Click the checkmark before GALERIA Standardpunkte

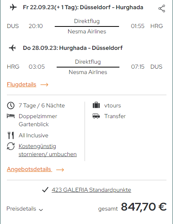(45, 190)
